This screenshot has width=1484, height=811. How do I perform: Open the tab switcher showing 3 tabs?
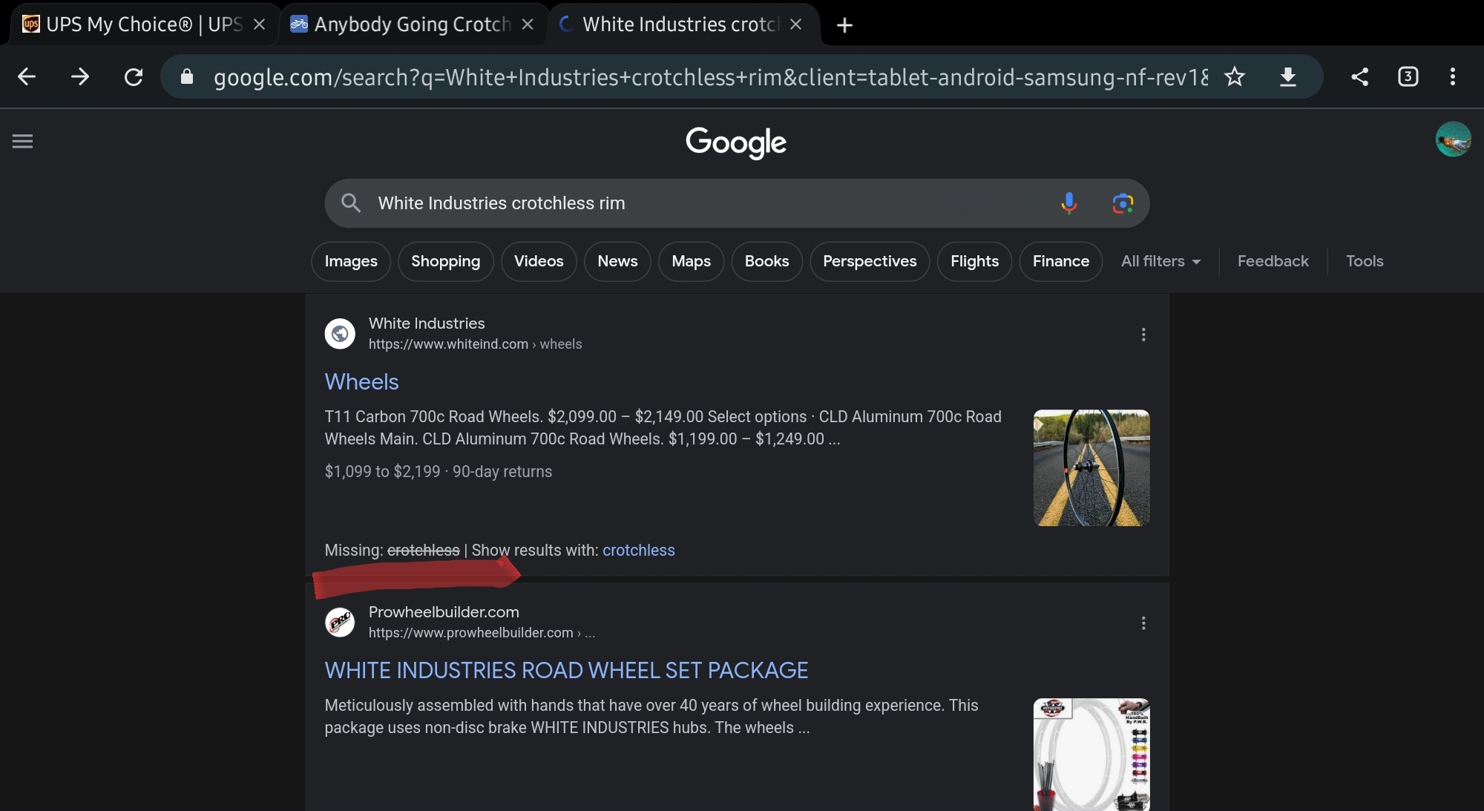click(1408, 76)
